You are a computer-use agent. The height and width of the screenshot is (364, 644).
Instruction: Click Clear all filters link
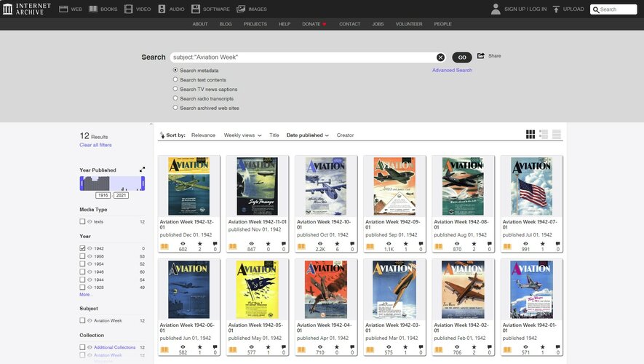pos(96,145)
